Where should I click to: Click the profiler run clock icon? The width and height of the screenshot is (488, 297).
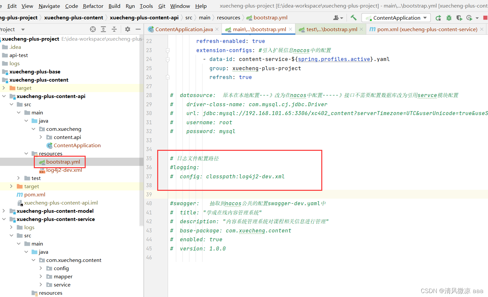tap(469, 18)
